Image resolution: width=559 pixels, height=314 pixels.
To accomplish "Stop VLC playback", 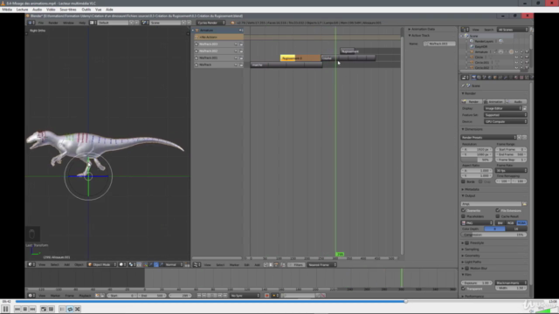I will pyautogui.click(x=25, y=309).
